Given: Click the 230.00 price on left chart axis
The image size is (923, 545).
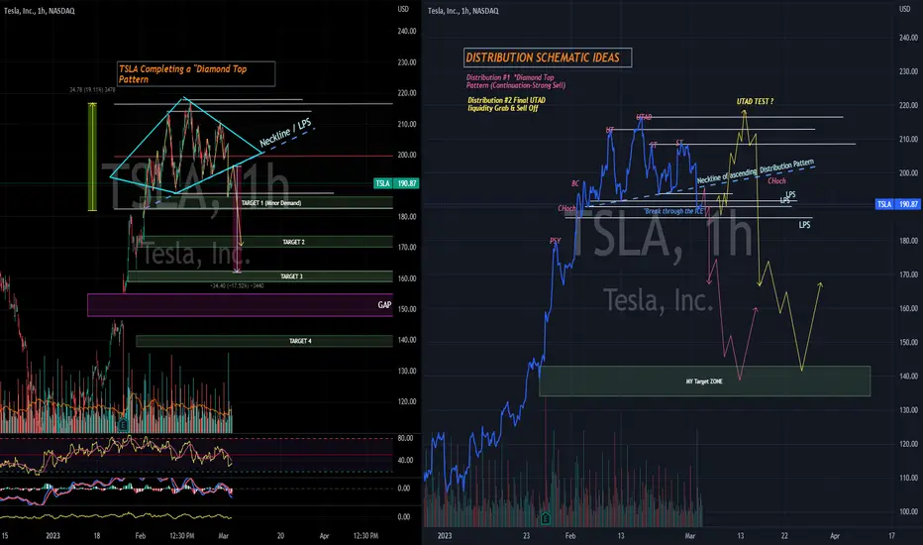Looking at the screenshot, I should click(x=407, y=61).
